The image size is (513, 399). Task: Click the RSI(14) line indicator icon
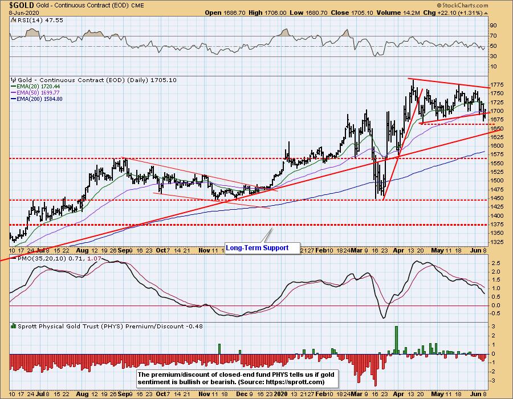[x=13, y=20]
